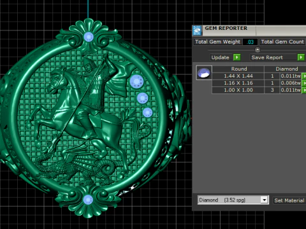This screenshot has height=229, width=306.
Task: Select the gem at the bottom floral ornament
Action: 88,200
